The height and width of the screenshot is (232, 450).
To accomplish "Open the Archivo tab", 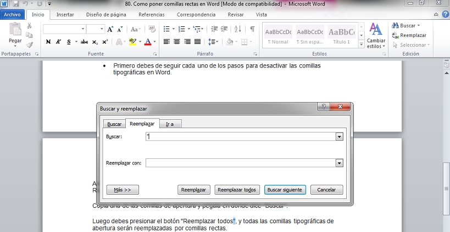I will [12, 14].
